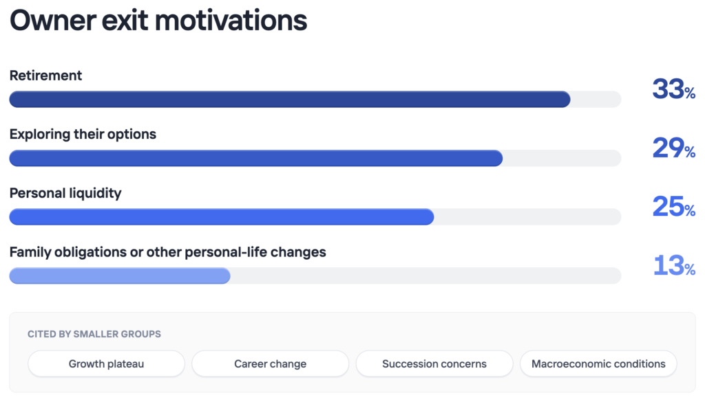The width and height of the screenshot is (705, 402).
Task: Click the Personal liquidity bar
Action: click(x=315, y=216)
